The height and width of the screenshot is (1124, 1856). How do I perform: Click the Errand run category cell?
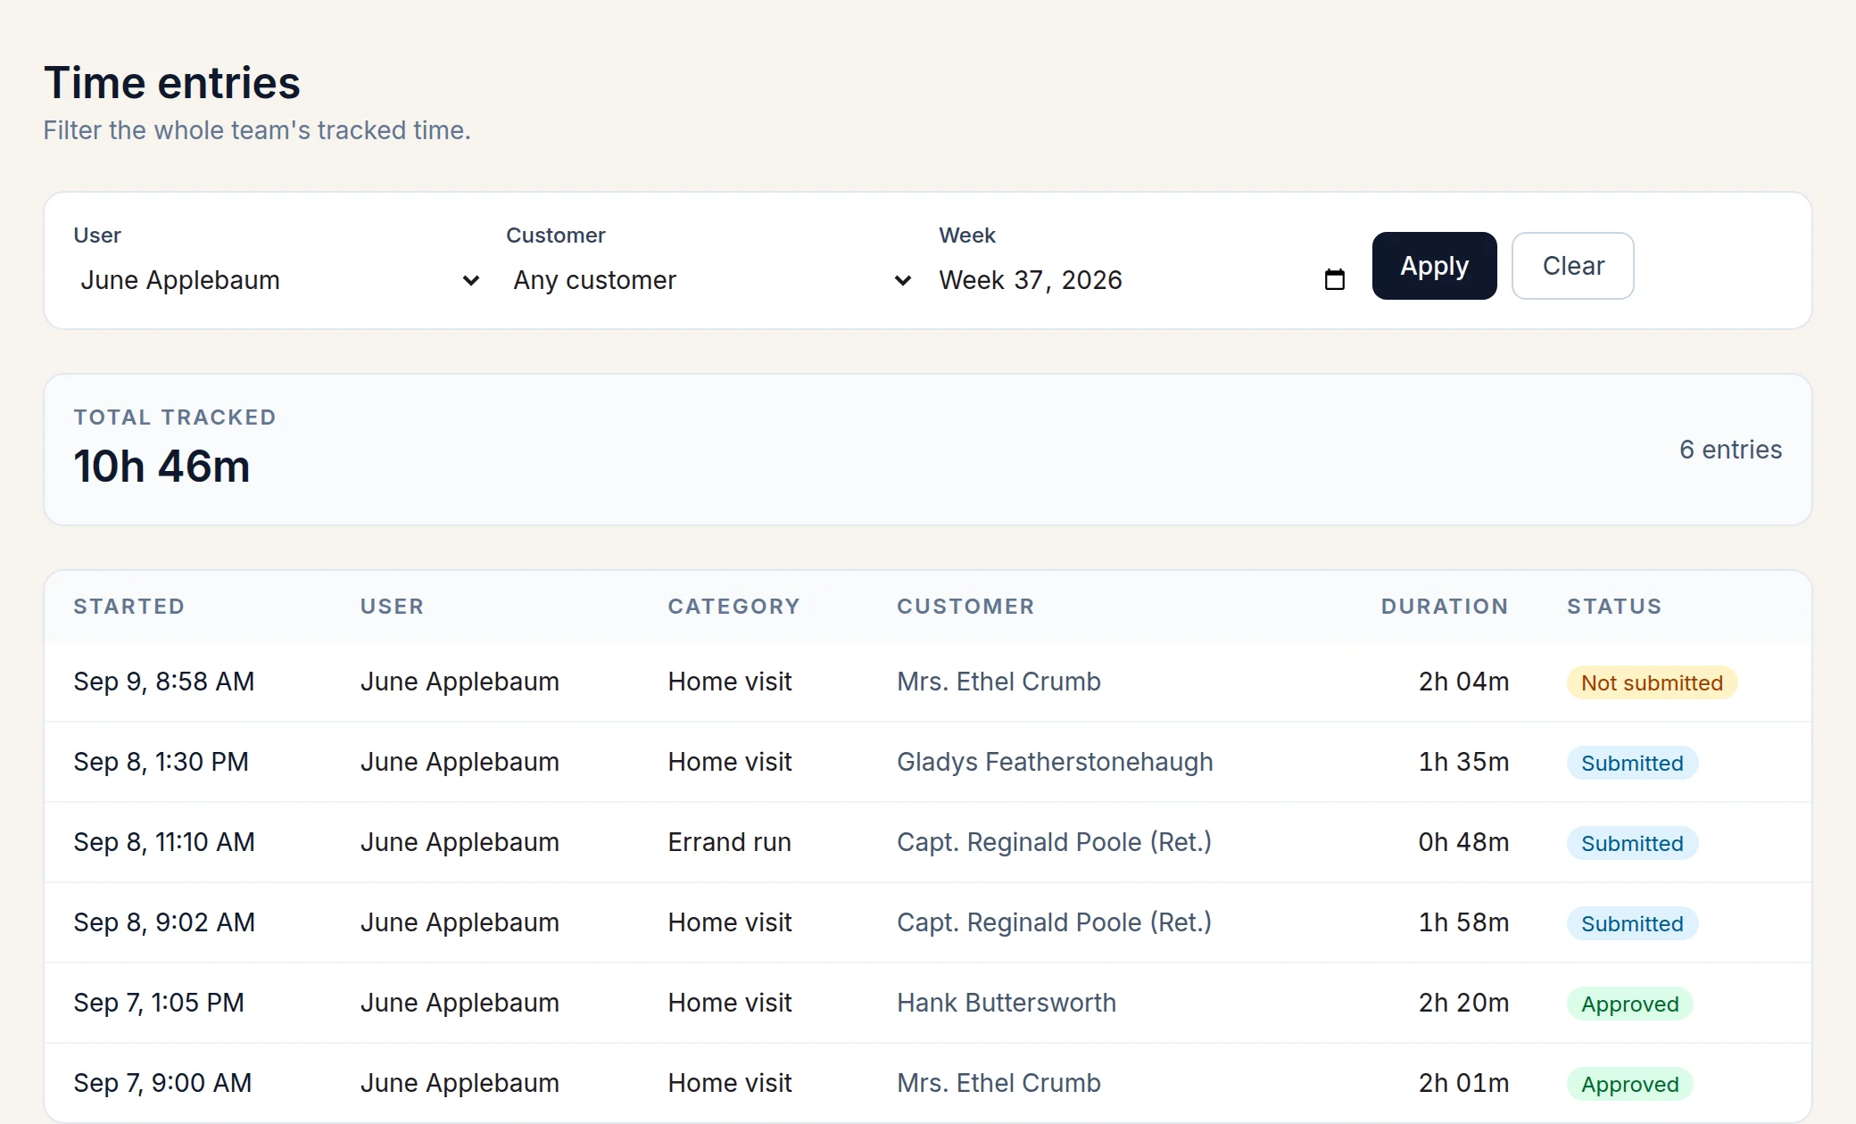(729, 842)
